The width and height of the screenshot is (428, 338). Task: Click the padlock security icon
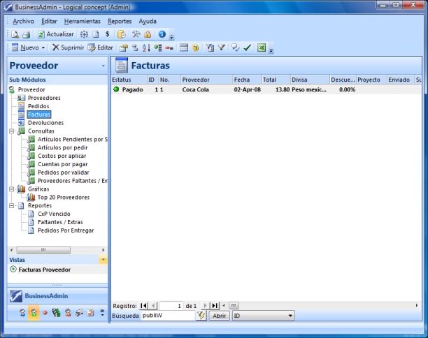(148, 34)
